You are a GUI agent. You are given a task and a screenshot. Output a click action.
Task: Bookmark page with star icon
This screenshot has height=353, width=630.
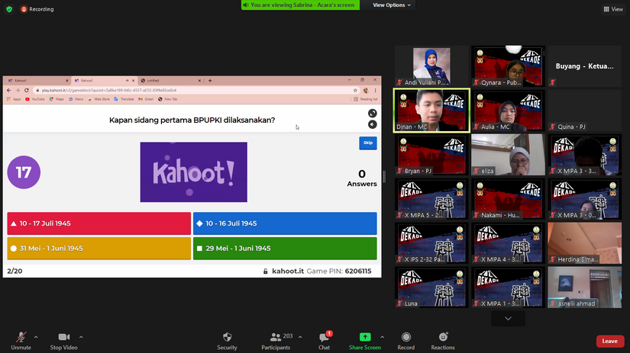pyautogui.click(x=355, y=90)
